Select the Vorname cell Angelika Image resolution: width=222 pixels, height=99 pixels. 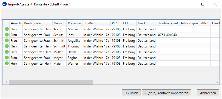coord(74,41)
